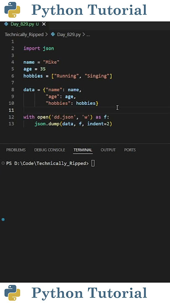Click the terminal prompt status circle
The image size is (170, 303).
tap(3, 163)
